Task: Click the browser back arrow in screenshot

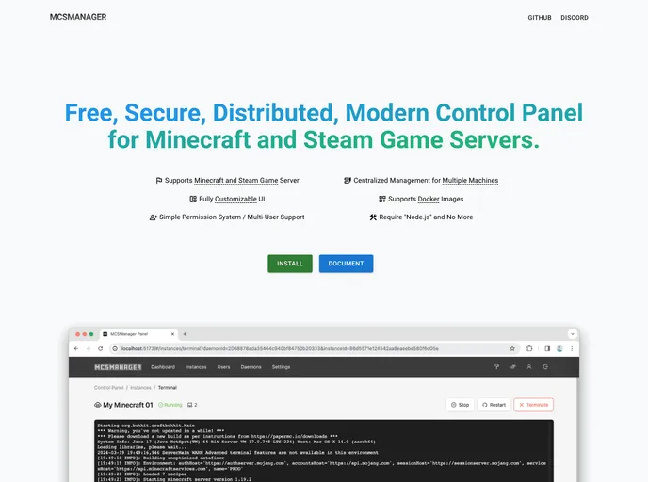Action: click(x=76, y=348)
